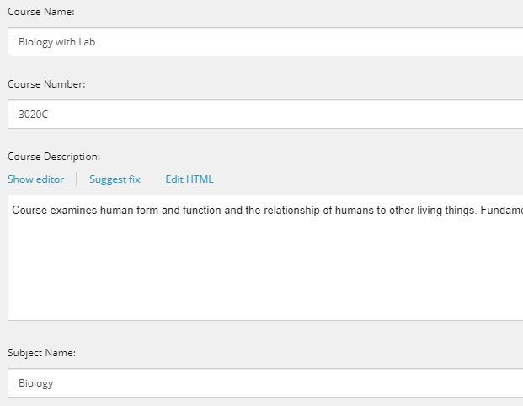Place cursor on "Biology" in Subject Name

(x=35, y=383)
